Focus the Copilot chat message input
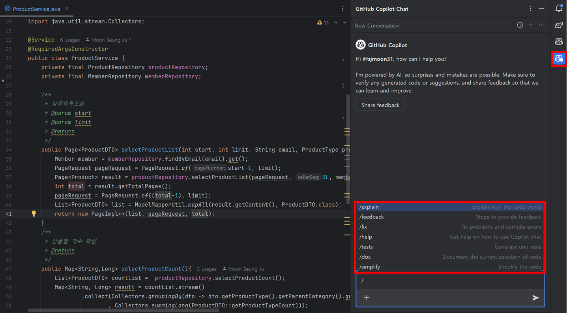Viewport: 567px width, 313px height. pyautogui.click(x=450, y=281)
